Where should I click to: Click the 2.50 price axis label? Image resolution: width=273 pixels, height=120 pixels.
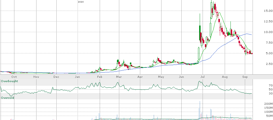(x=269, y=64)
